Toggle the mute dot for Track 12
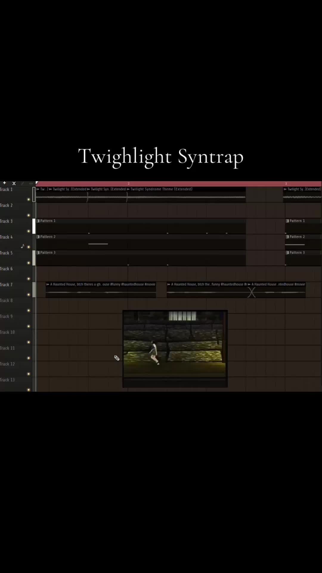322x573 pixels. pos(29,374)
